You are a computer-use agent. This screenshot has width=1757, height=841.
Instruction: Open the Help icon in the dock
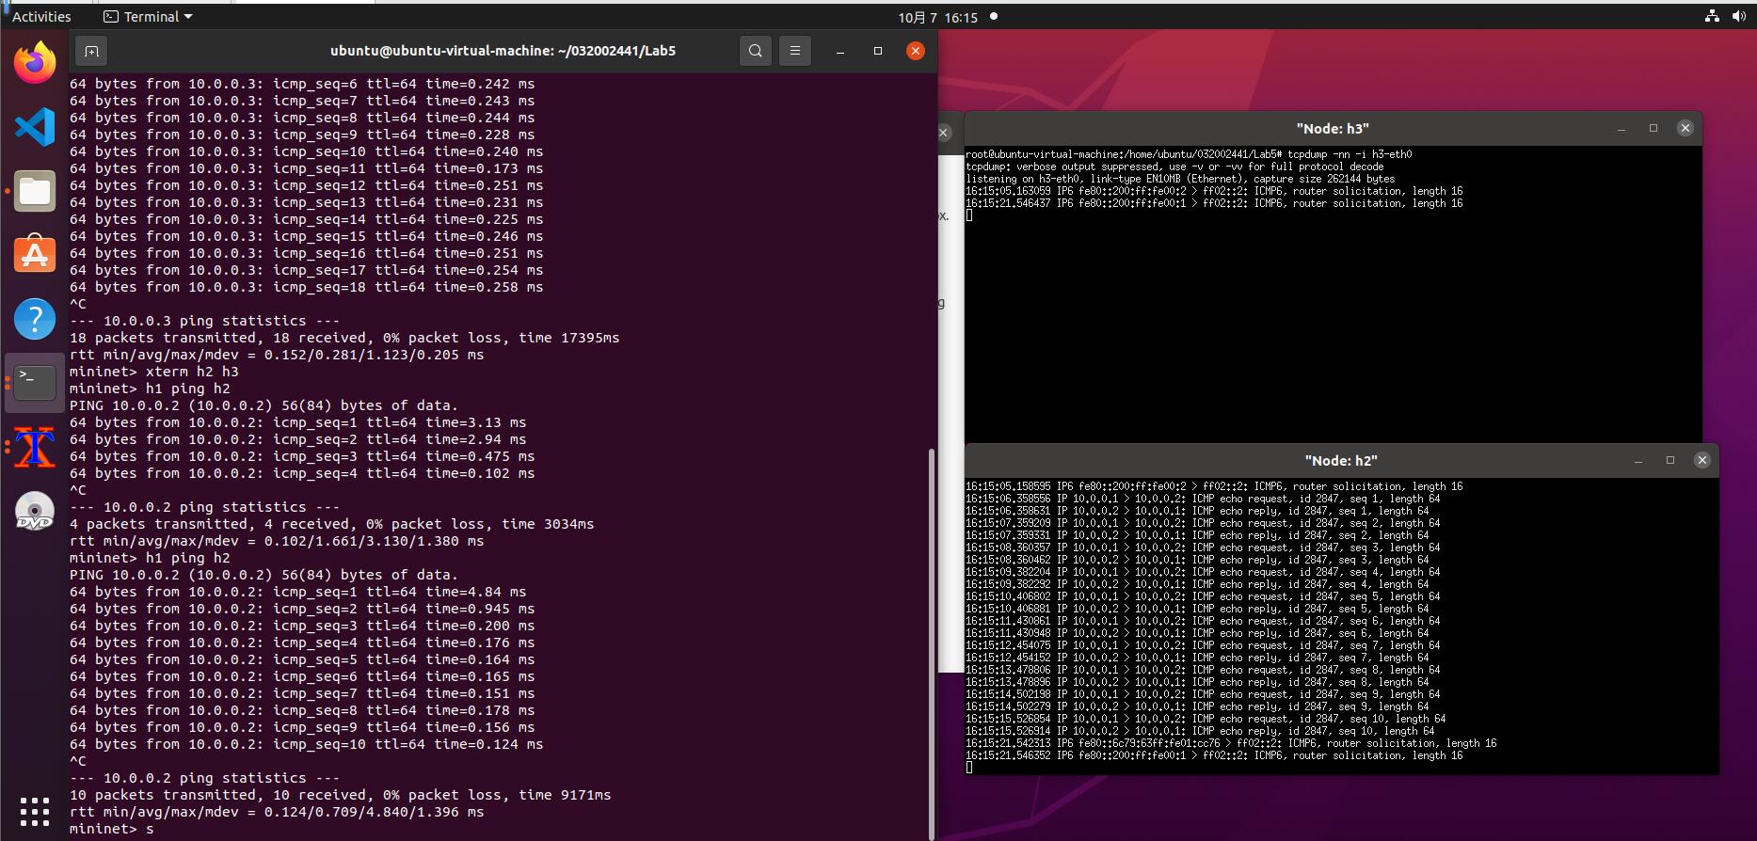(x=35, y=319)
